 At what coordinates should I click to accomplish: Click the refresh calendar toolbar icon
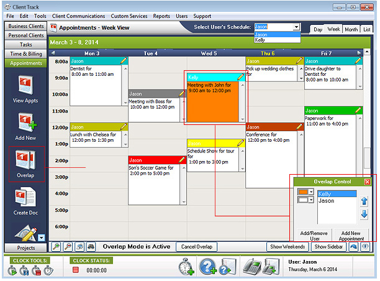click(x=79, y=247)
